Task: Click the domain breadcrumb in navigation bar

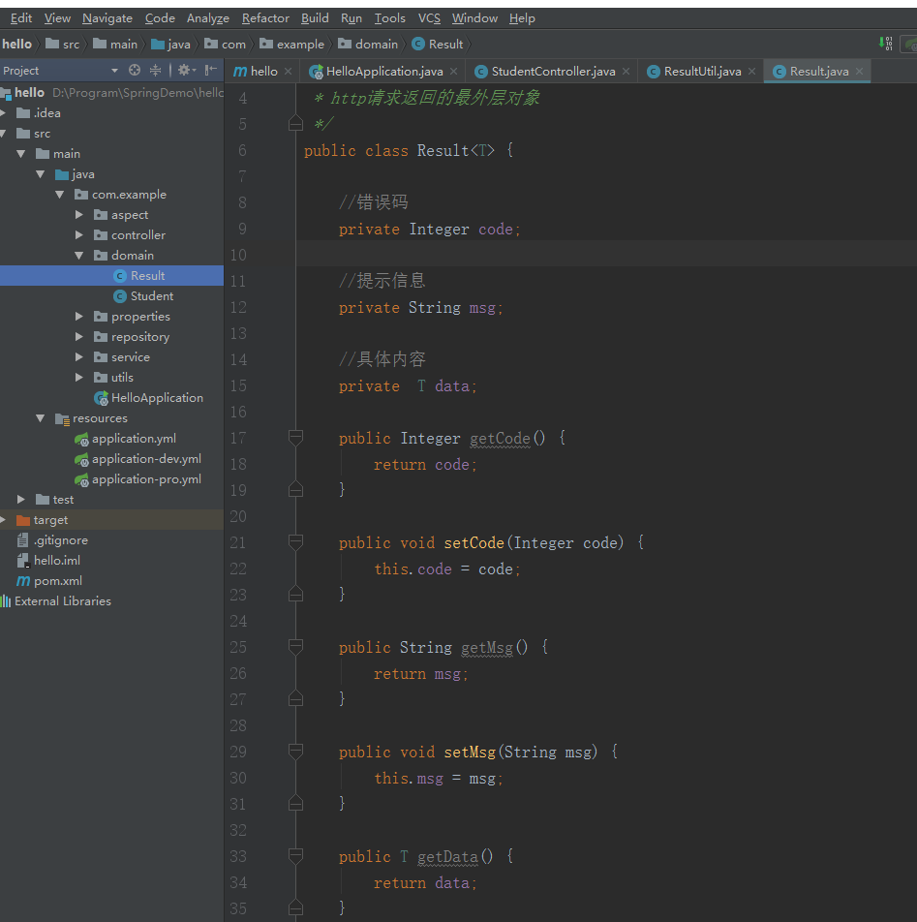Action: click(376, 45)
